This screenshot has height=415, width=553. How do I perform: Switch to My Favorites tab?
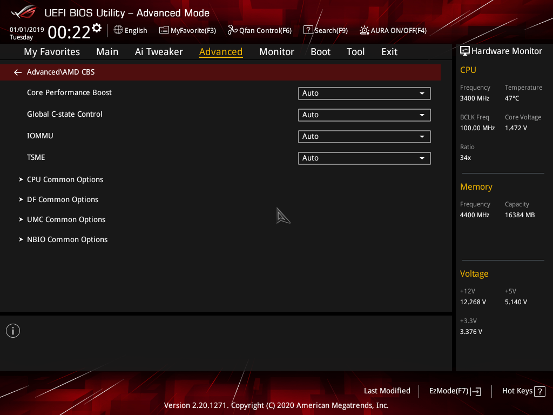tap(52, 52)
